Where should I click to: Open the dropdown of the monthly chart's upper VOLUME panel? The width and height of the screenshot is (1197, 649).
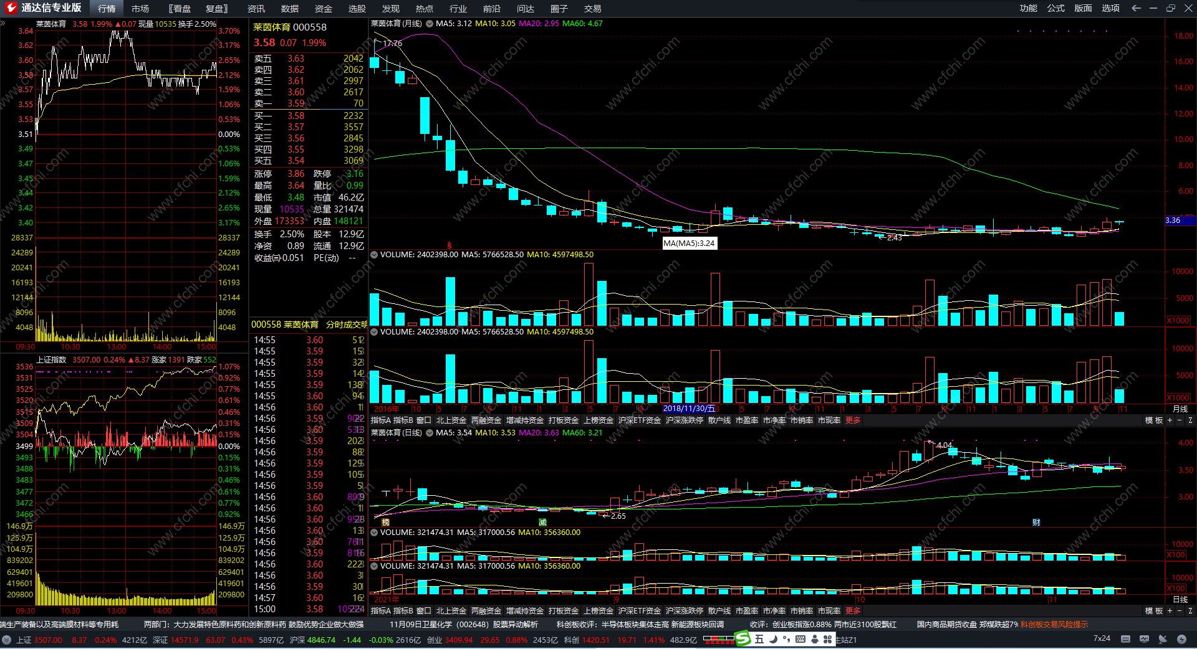pos(374,255)
